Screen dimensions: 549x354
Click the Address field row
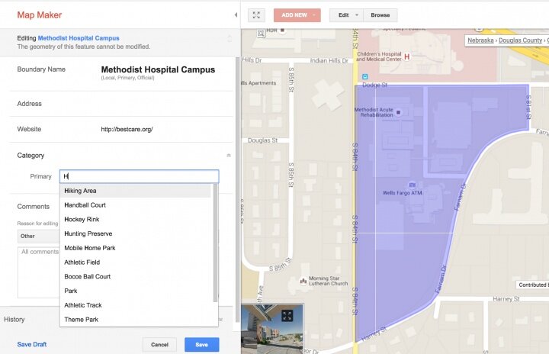pyautogui.click(x=121, y=104)
